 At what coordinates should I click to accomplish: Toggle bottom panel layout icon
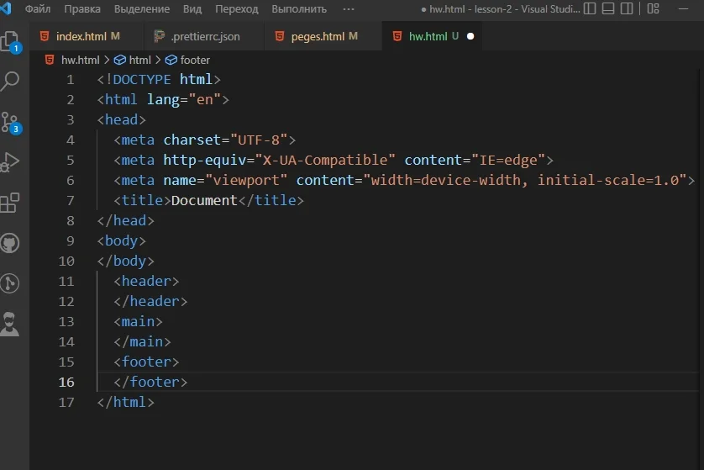(608, 8)
